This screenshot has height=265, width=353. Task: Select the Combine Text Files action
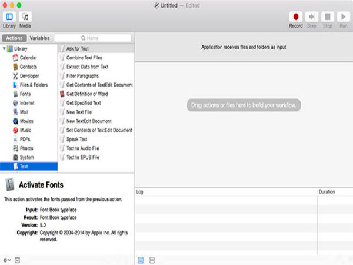[x=96, y=58]
